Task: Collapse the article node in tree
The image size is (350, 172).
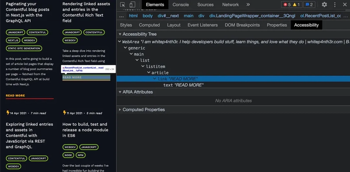Action: [x=149, y=72]
